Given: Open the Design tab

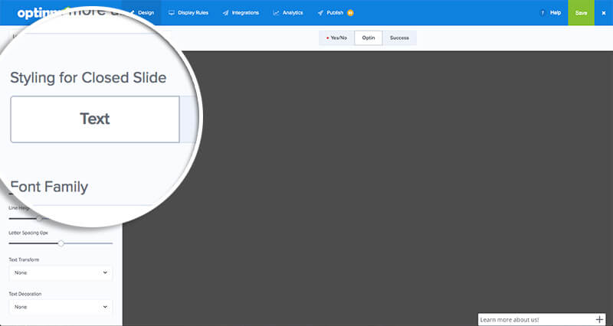Looking at the screenshot, I should [142, 12].
